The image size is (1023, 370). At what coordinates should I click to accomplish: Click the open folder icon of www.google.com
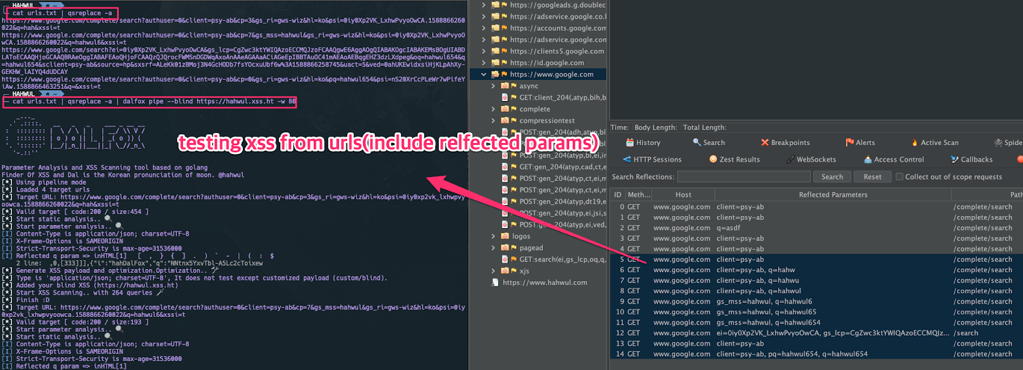(x=496, y=74)
